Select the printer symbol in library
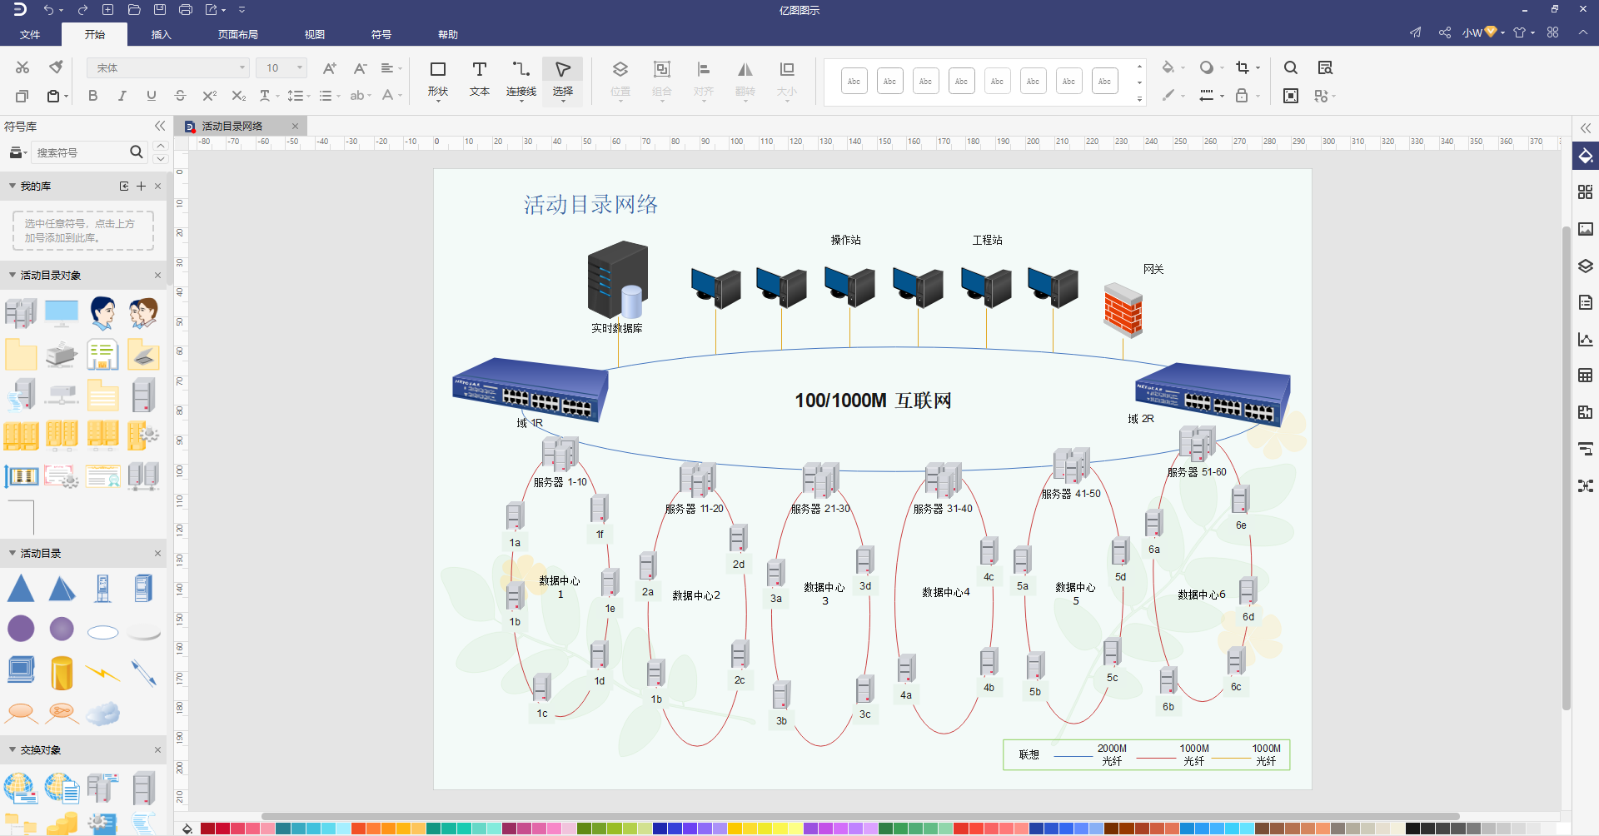 (62, 355)
